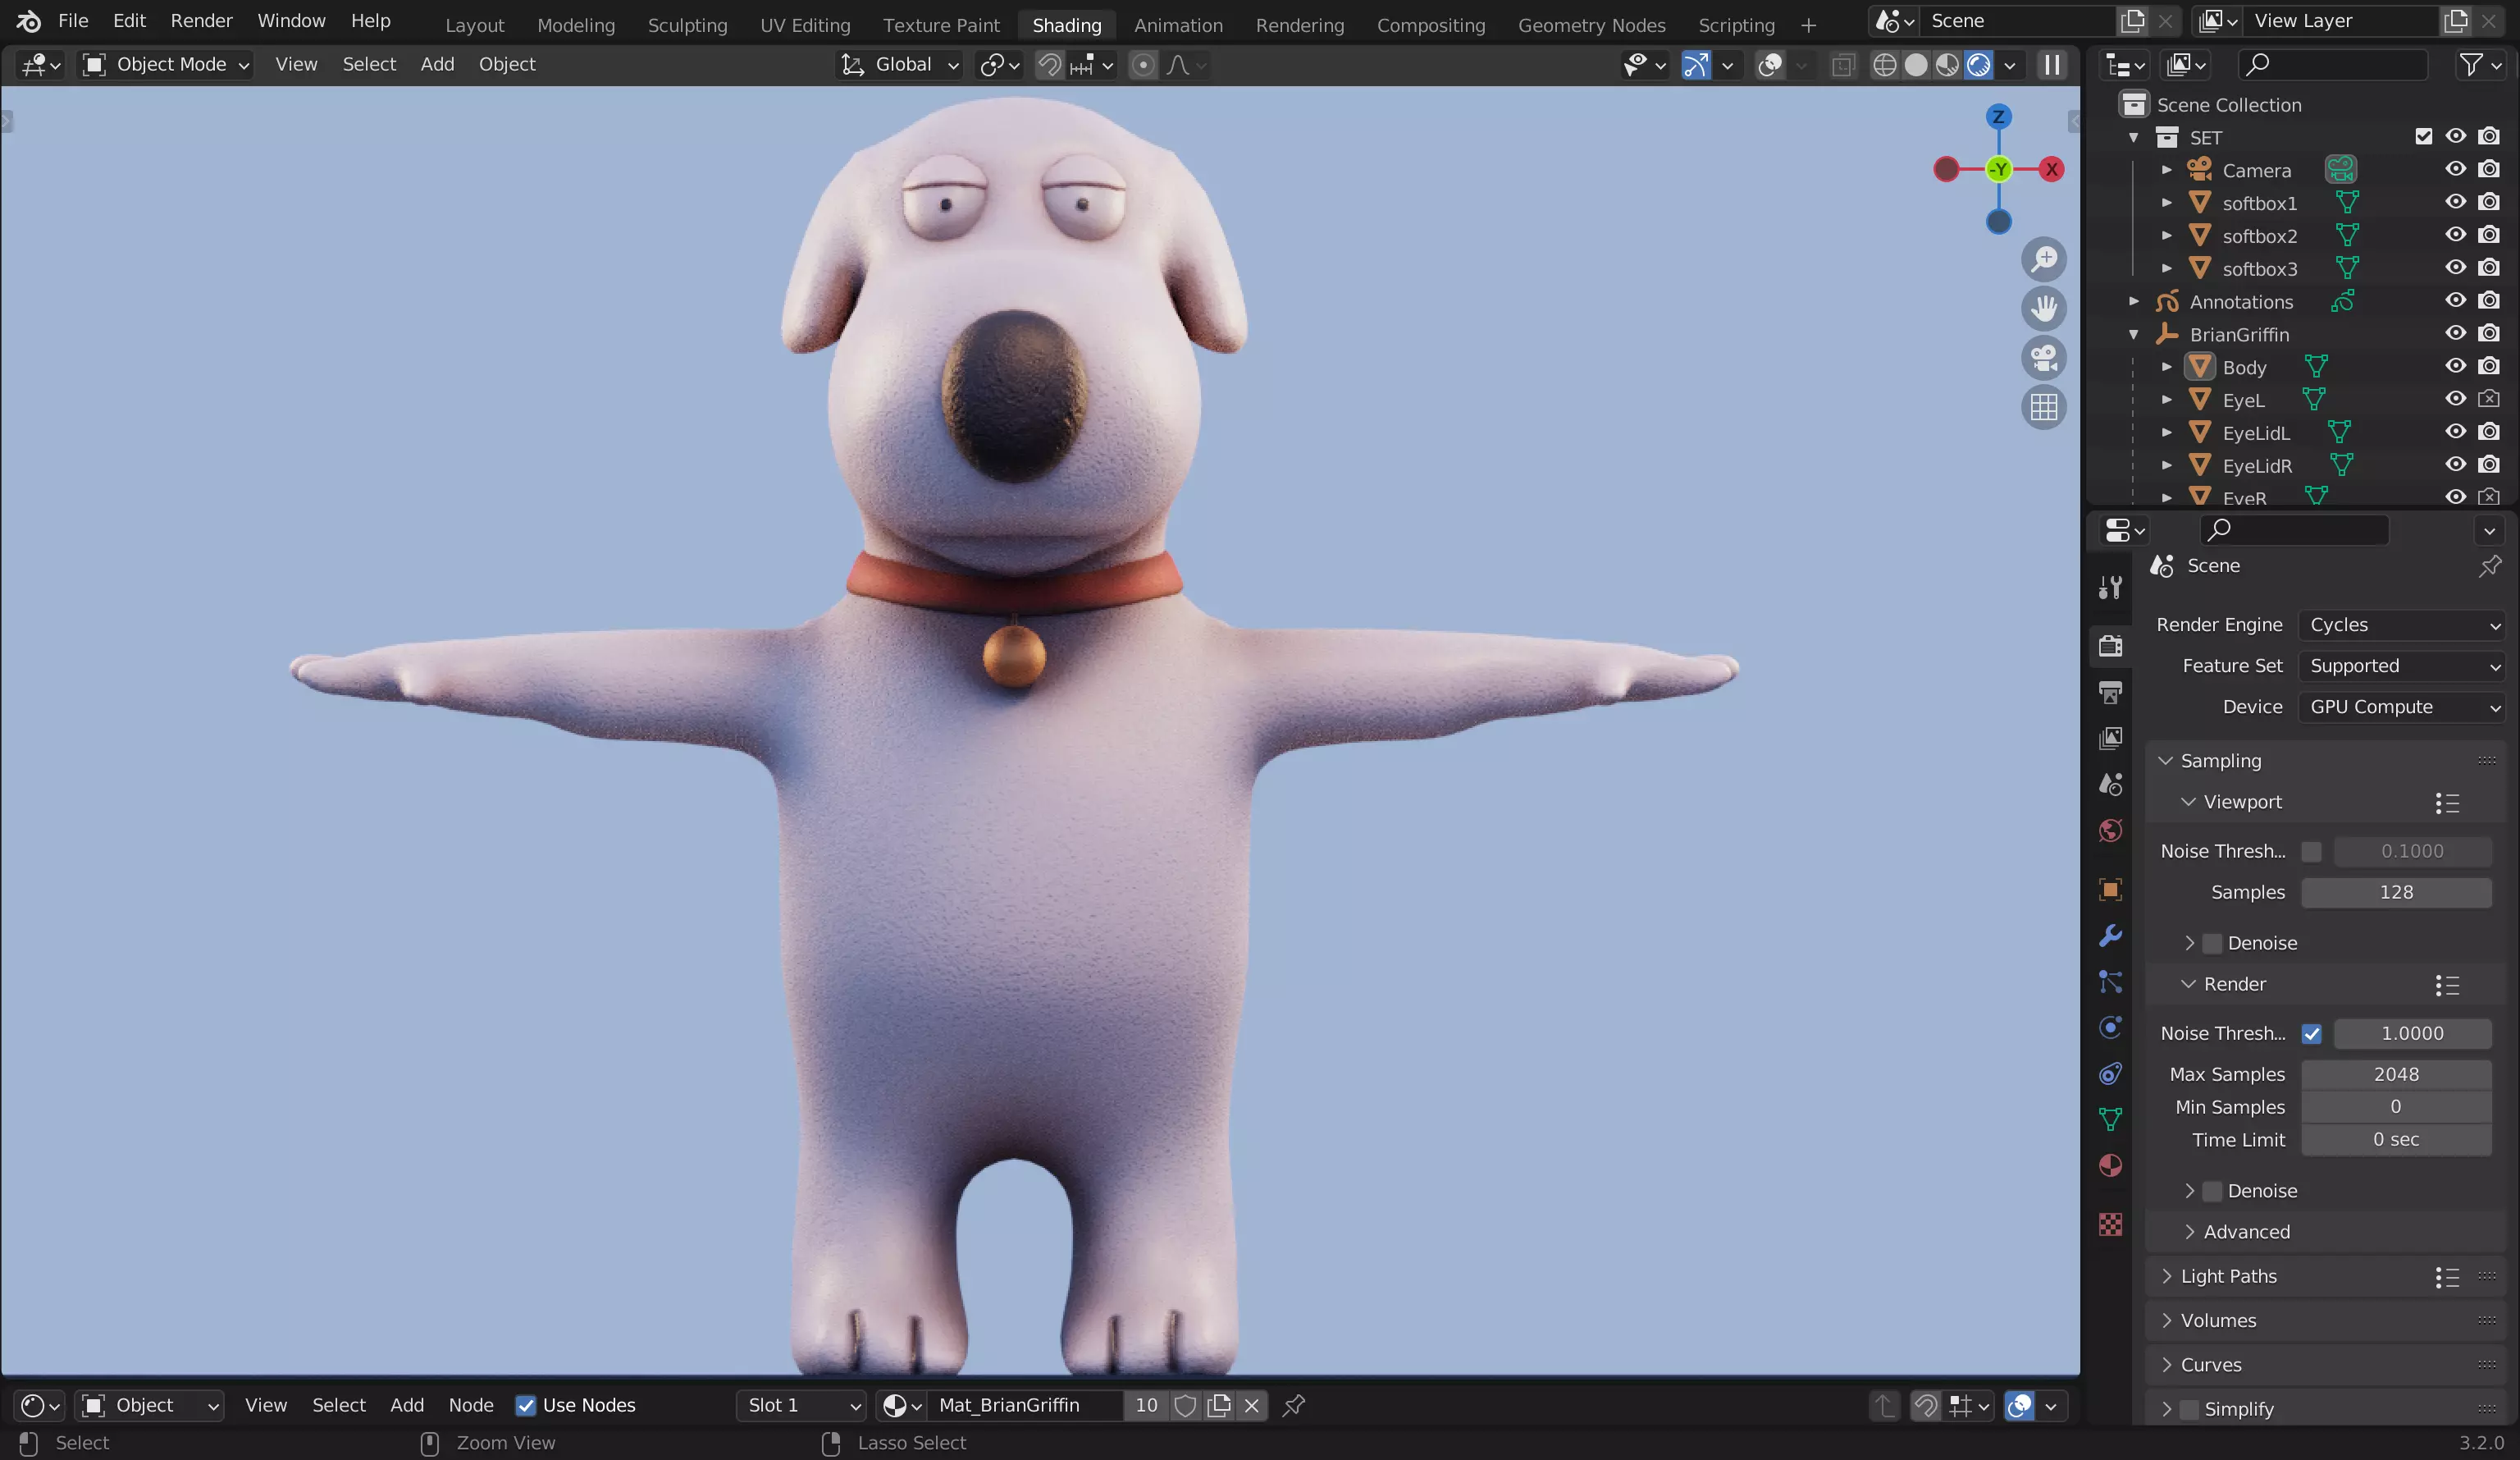Click the viewport Object menu
Screen dimensions: 2520x1460
click(507, 65)
